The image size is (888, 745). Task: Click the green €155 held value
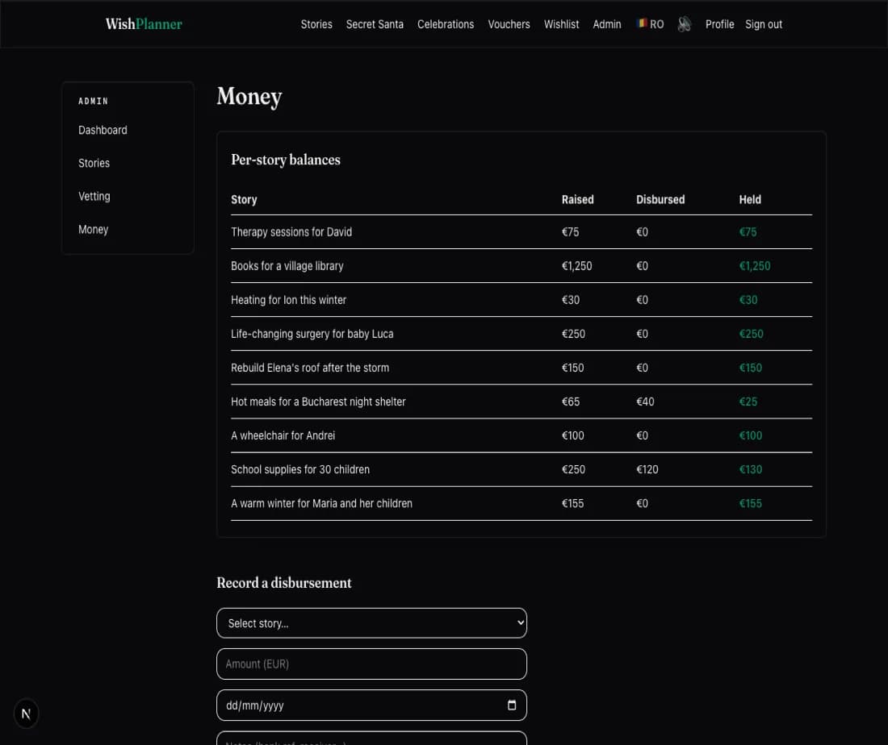[751, 503]
